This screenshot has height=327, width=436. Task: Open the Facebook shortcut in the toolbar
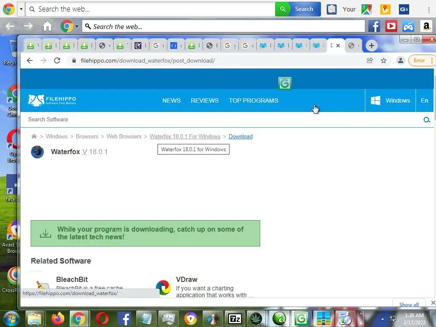click(374, 26)
